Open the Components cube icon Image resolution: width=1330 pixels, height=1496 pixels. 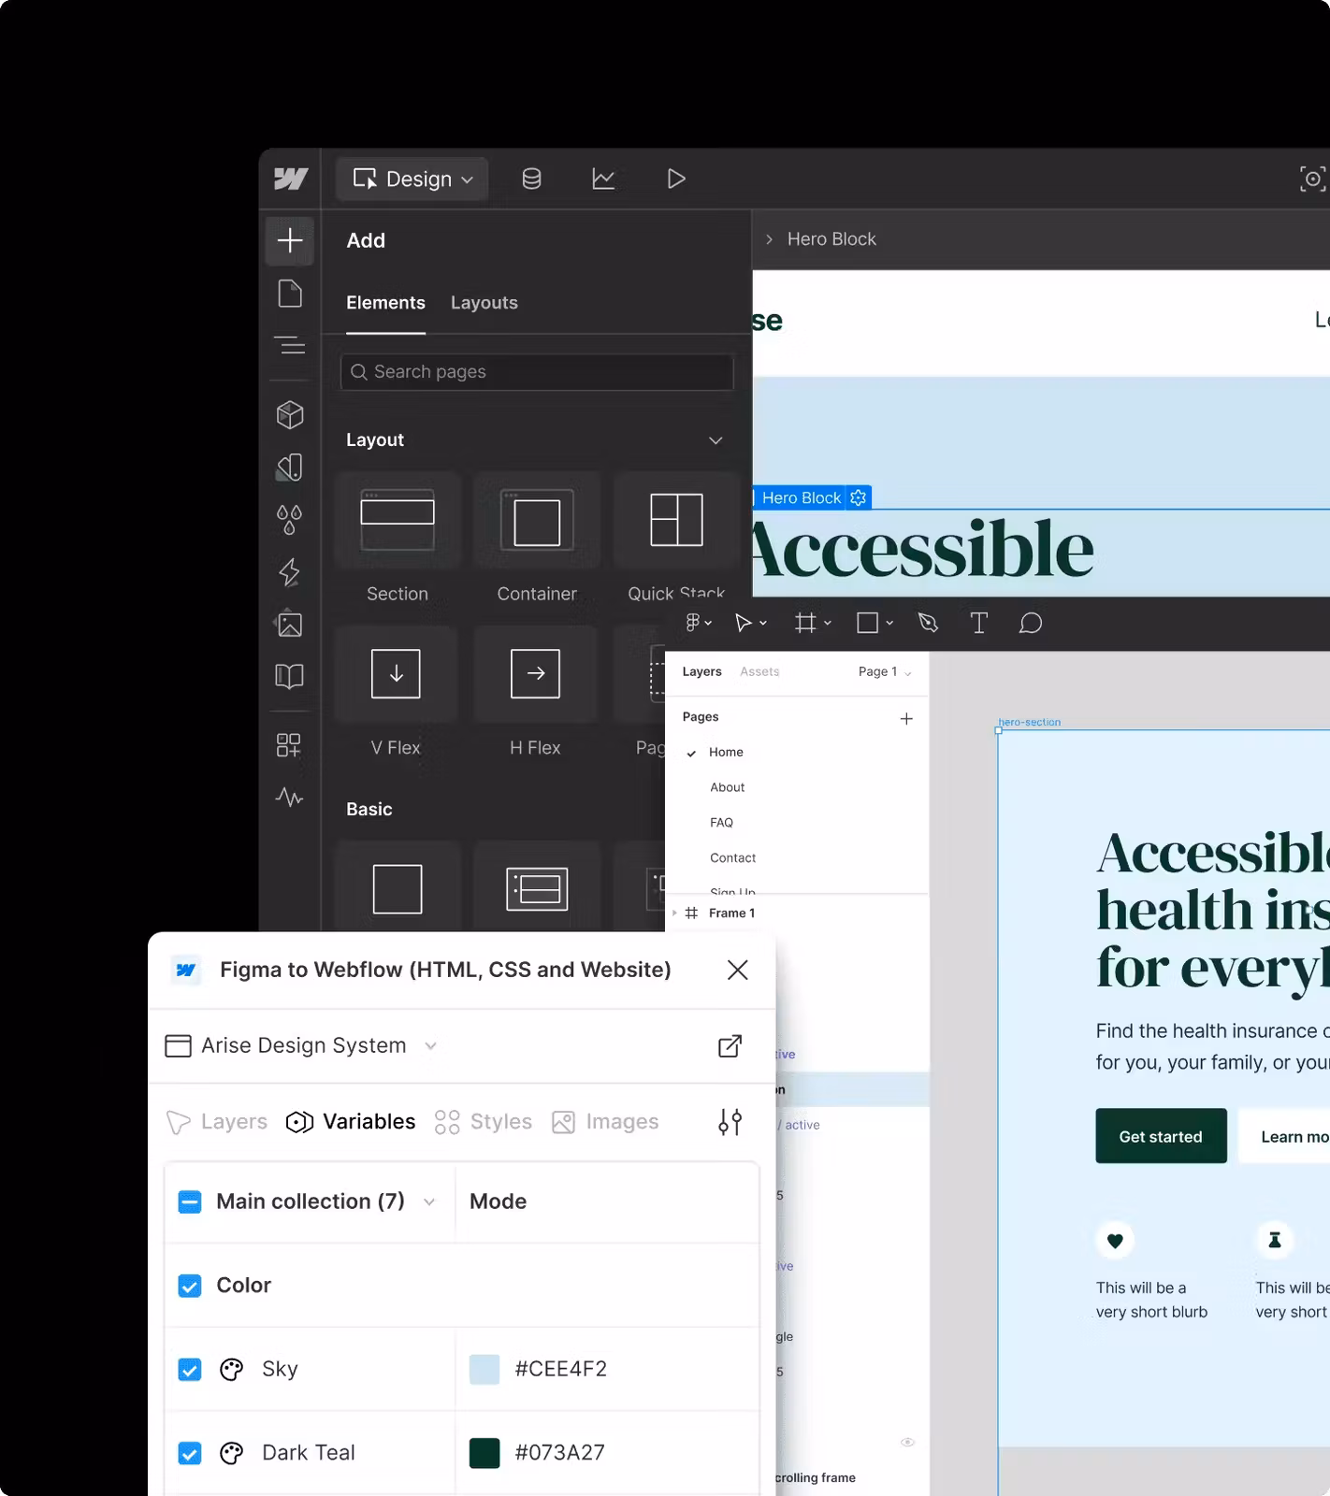pyautogui.click(x=290, y=414)
